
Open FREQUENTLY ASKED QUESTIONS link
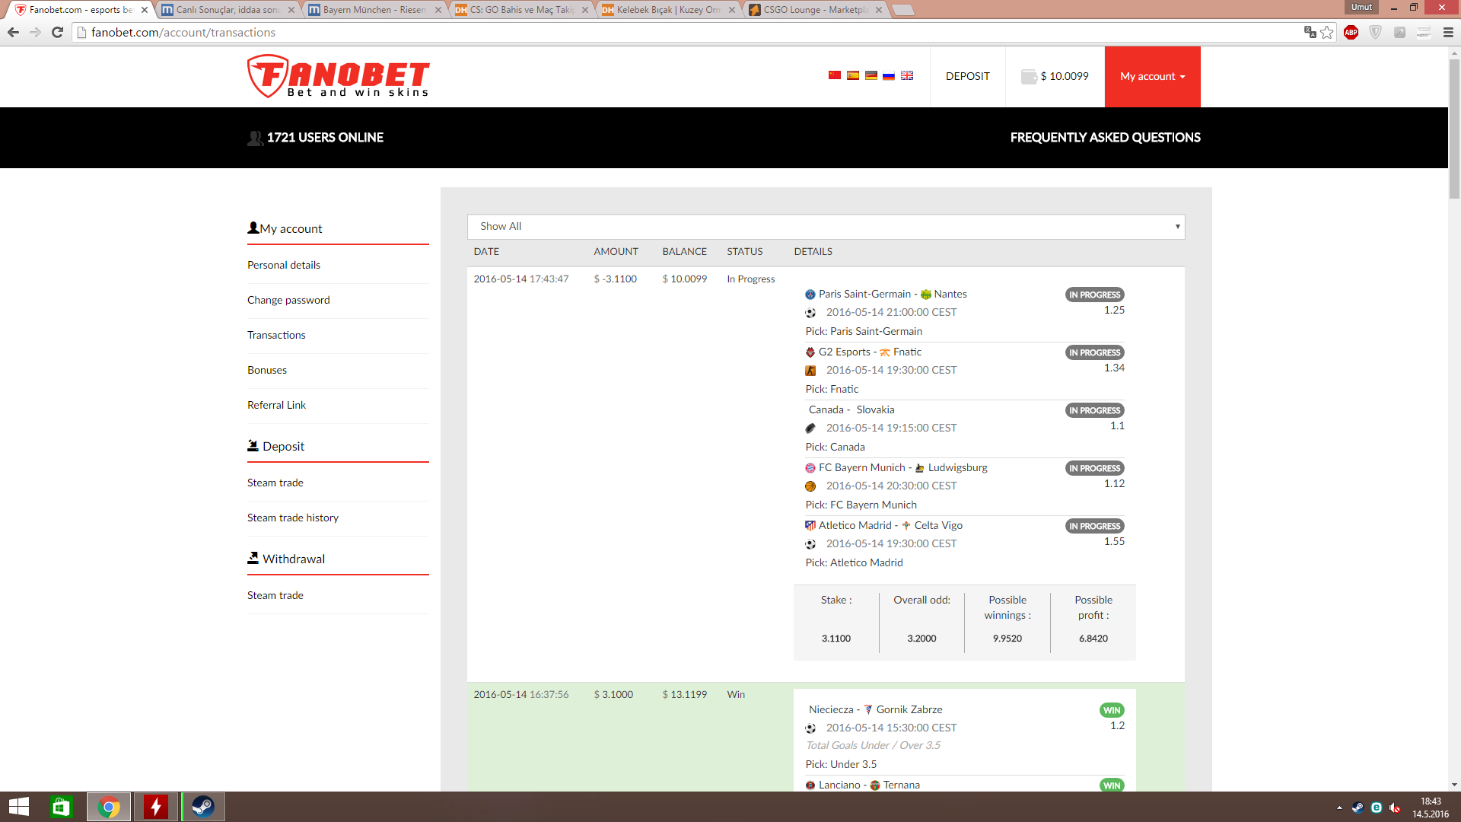[1105, 138]
